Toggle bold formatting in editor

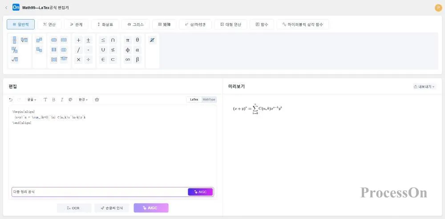[53, 100]
